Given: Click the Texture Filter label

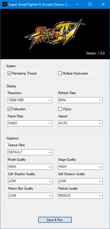Looking at the screenshot, I should tap(16, 145).
